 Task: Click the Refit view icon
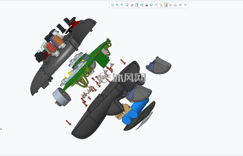tap(112, 5)
